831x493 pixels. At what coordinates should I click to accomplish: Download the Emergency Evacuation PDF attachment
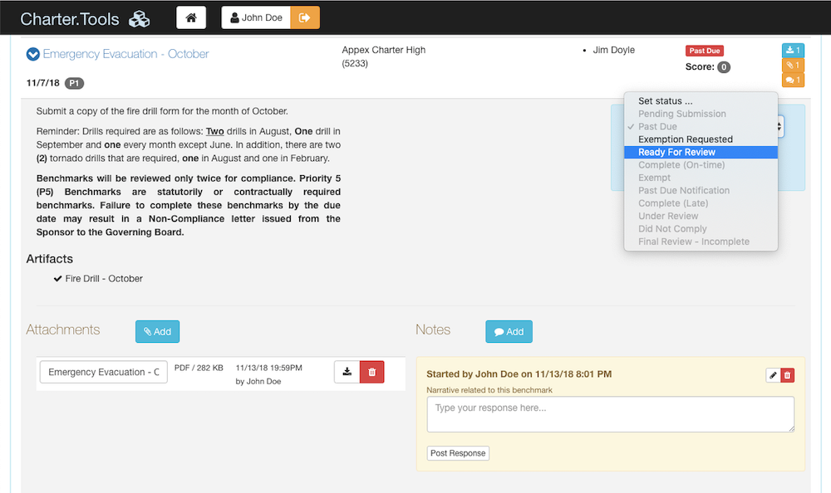point(347,372)
